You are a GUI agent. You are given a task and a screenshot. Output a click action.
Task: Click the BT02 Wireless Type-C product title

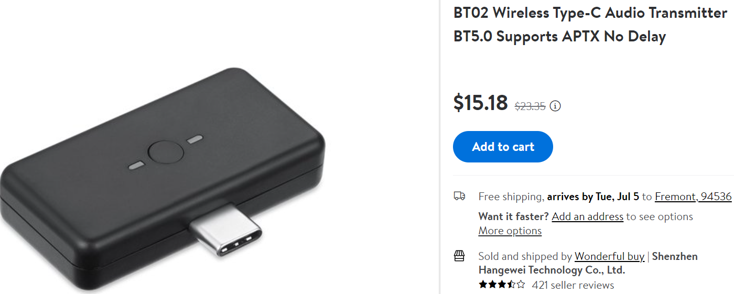tap(590, 25)
